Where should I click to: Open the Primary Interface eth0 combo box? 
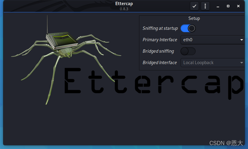click(x=211, y=40)
